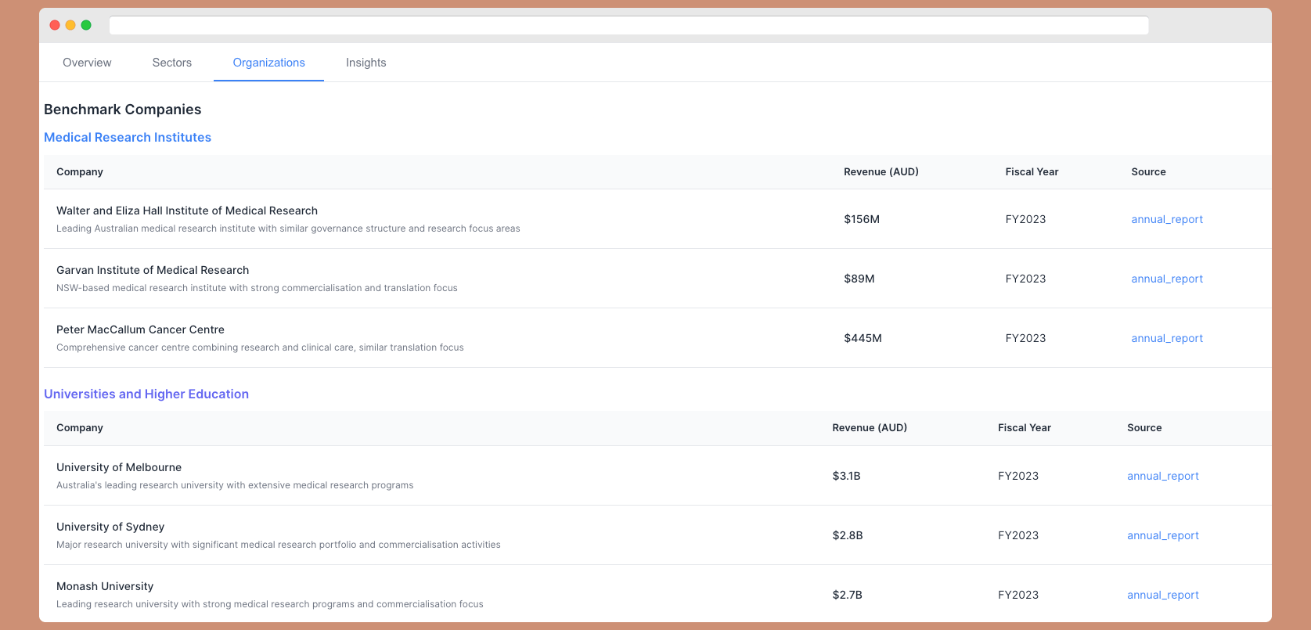This screenshot has height=630, width=1311.
Task: Open Garvan Institute's annual_report source link
Action: coord(1166,279)
